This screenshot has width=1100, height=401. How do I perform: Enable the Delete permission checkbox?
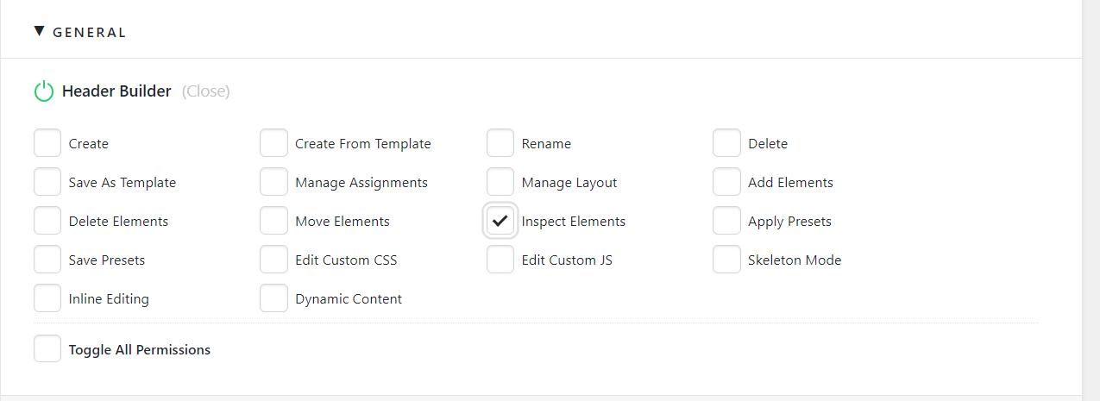[726, 143]
